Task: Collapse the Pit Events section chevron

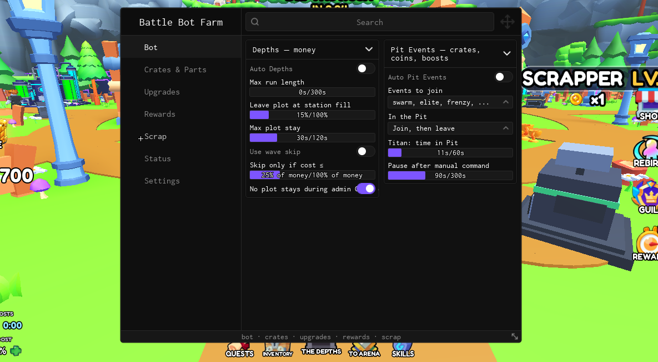Action: coord(507,54)
